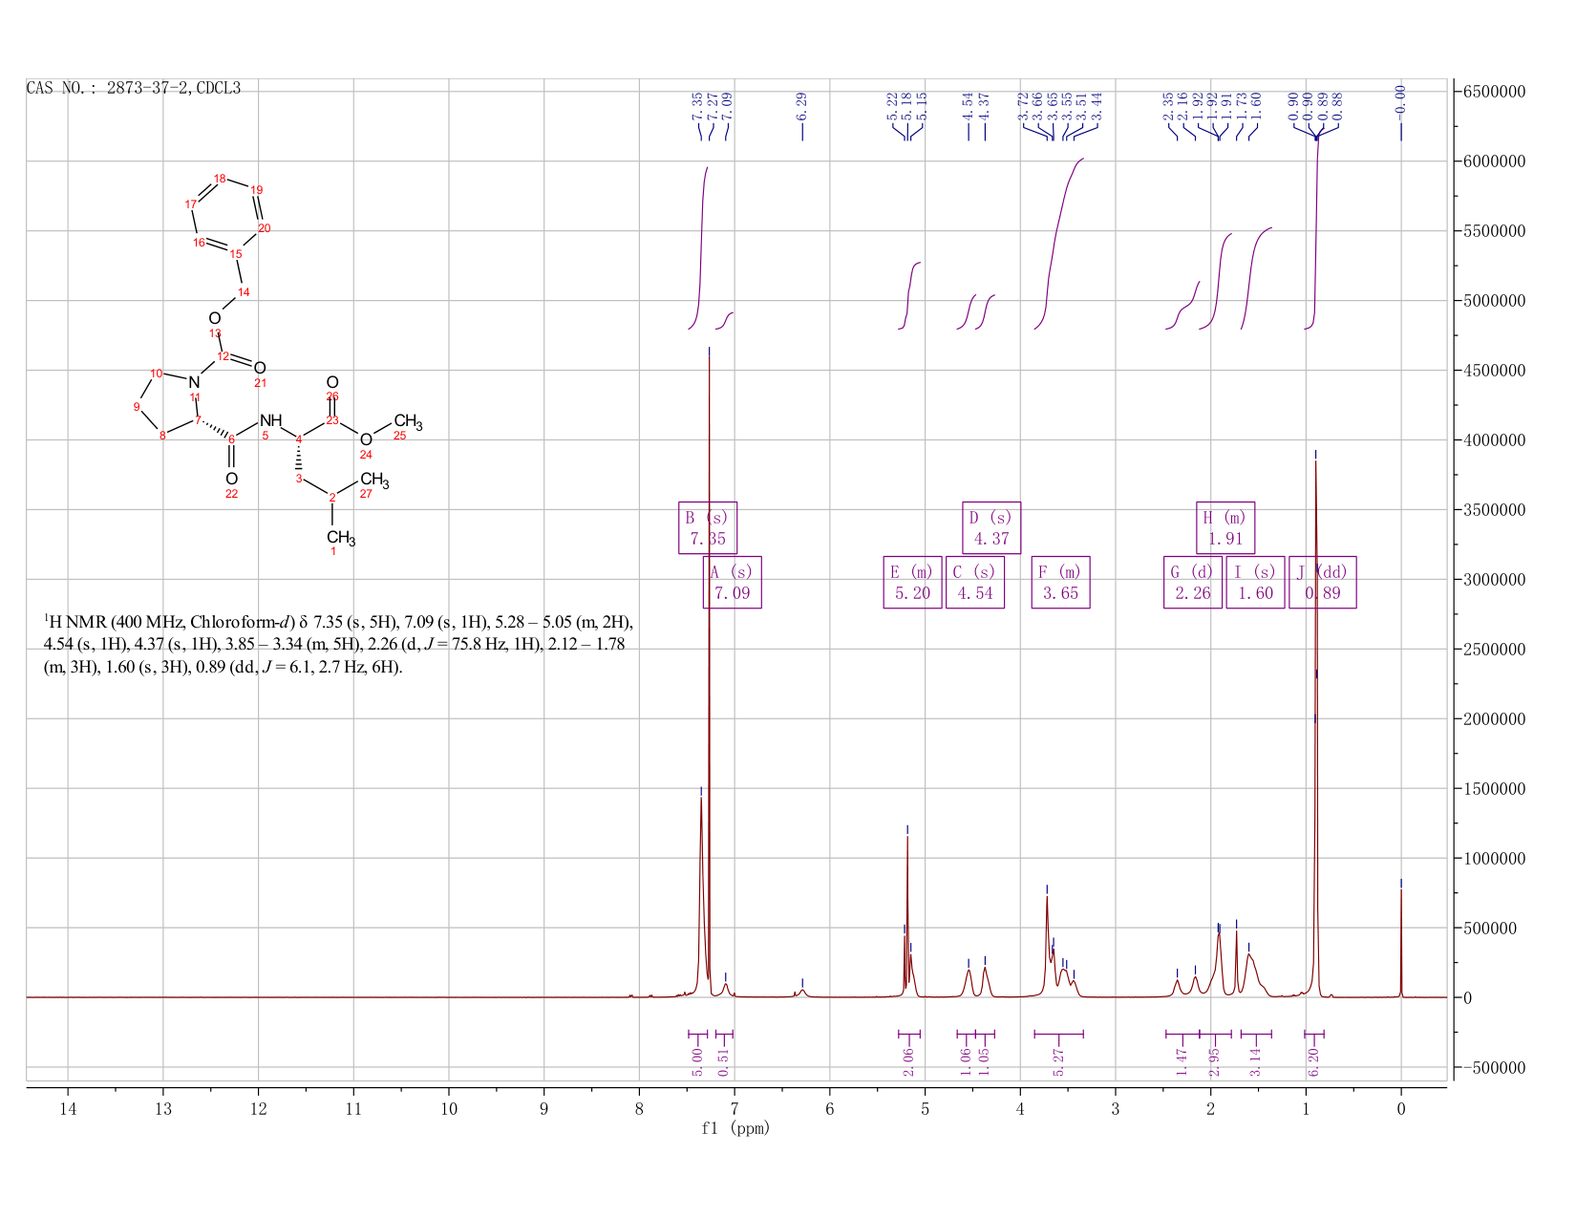Click carbon atom label 9 on pyrrolidine ring
The height and width of the screenshot is (1218, 1576).
click(138, 407)
